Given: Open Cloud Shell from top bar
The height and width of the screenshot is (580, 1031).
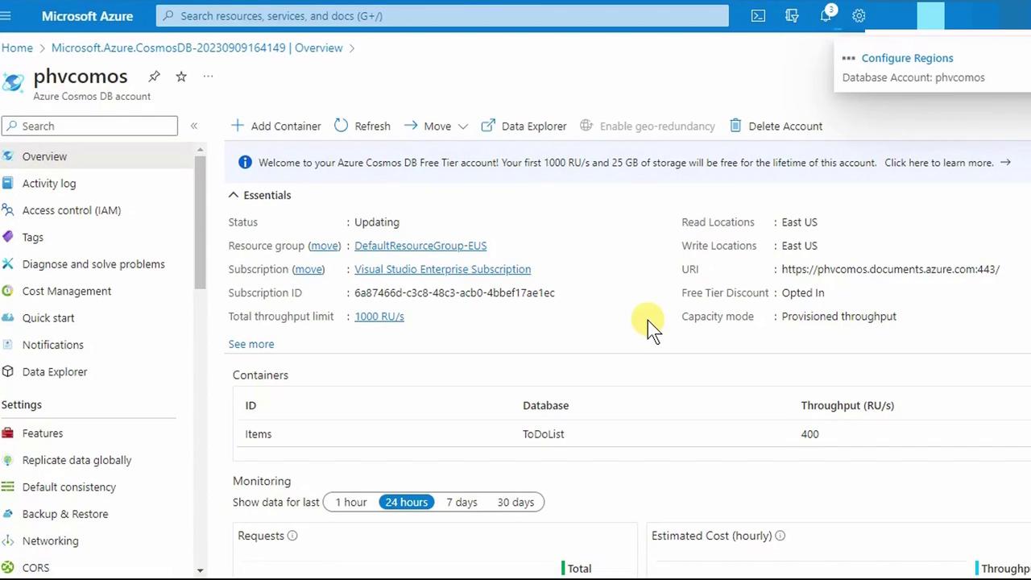Looking at the screenshot, I should pos(758,15).
